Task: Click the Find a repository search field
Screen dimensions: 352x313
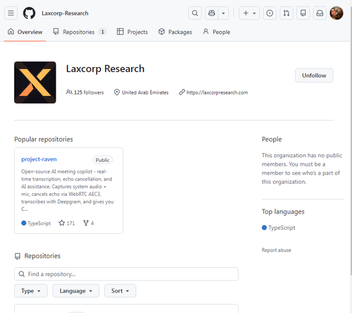Action: click(126, 274)
